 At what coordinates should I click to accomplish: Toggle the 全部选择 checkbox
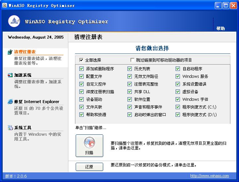[x=81, y=60]
